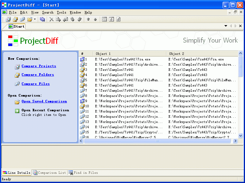This screenshot has width=245, height=183.
Task: Click the # column header
Action: point(86,54)
